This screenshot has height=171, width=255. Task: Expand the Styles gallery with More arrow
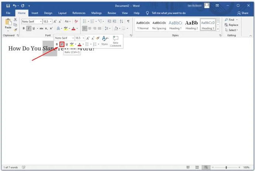(218, 29)
